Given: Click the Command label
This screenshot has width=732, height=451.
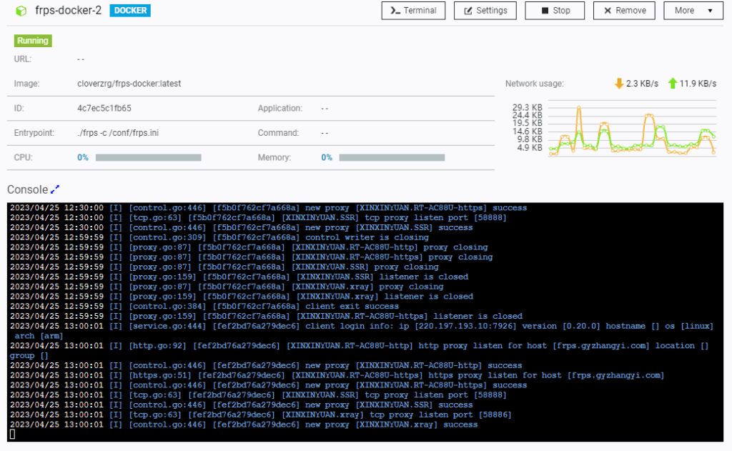Looking at the screenshot, I should (278, 133).
